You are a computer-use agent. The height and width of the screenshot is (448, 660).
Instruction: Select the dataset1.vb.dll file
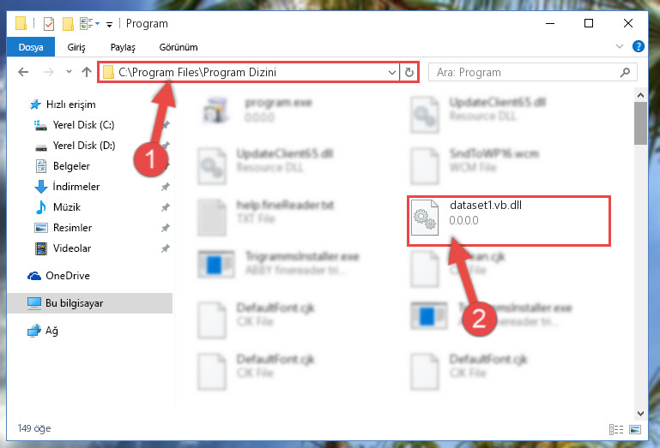pos(508,221)
